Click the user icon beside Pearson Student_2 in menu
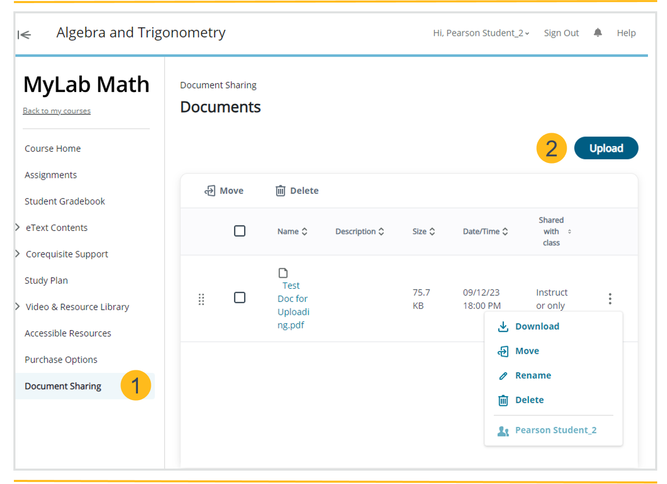The height and width of the screenshot is (484, 667). pyautogui.click(x=503, y=431)
